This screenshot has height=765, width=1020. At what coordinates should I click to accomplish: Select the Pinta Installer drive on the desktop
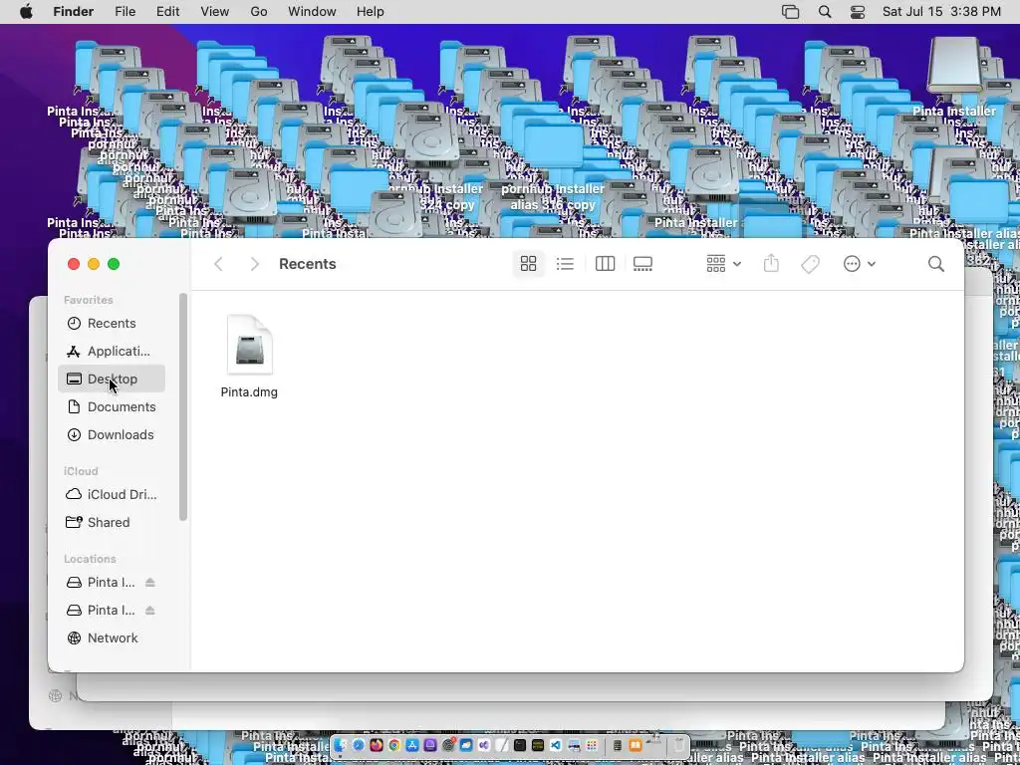(x=954, y=65)
